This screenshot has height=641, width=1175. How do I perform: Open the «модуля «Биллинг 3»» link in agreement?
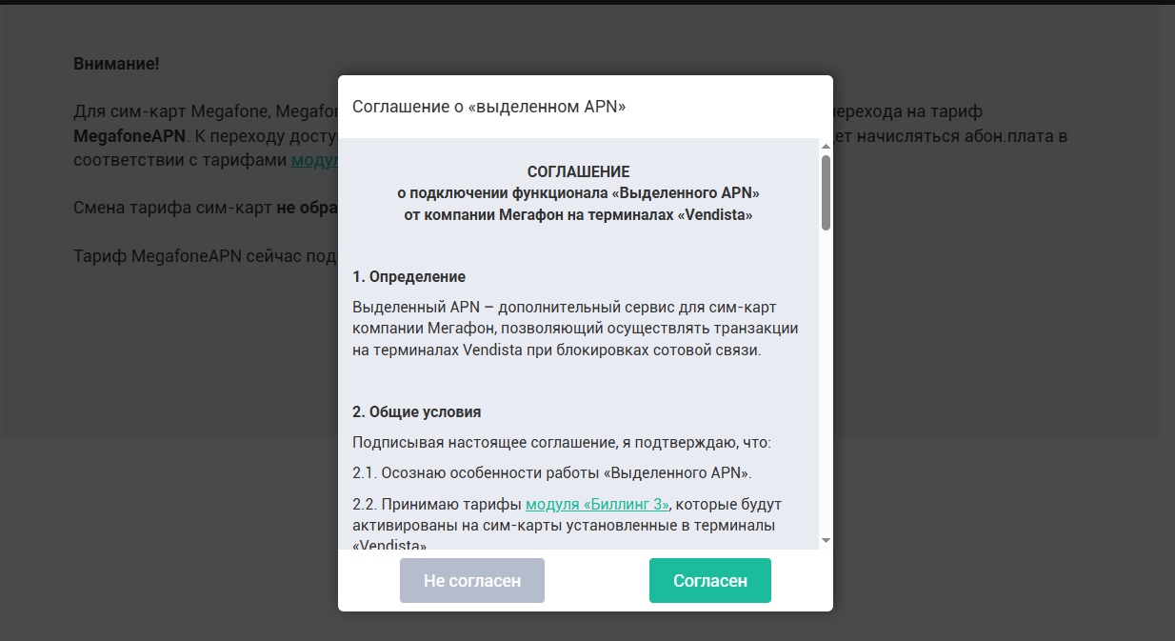tap(597, 504)
